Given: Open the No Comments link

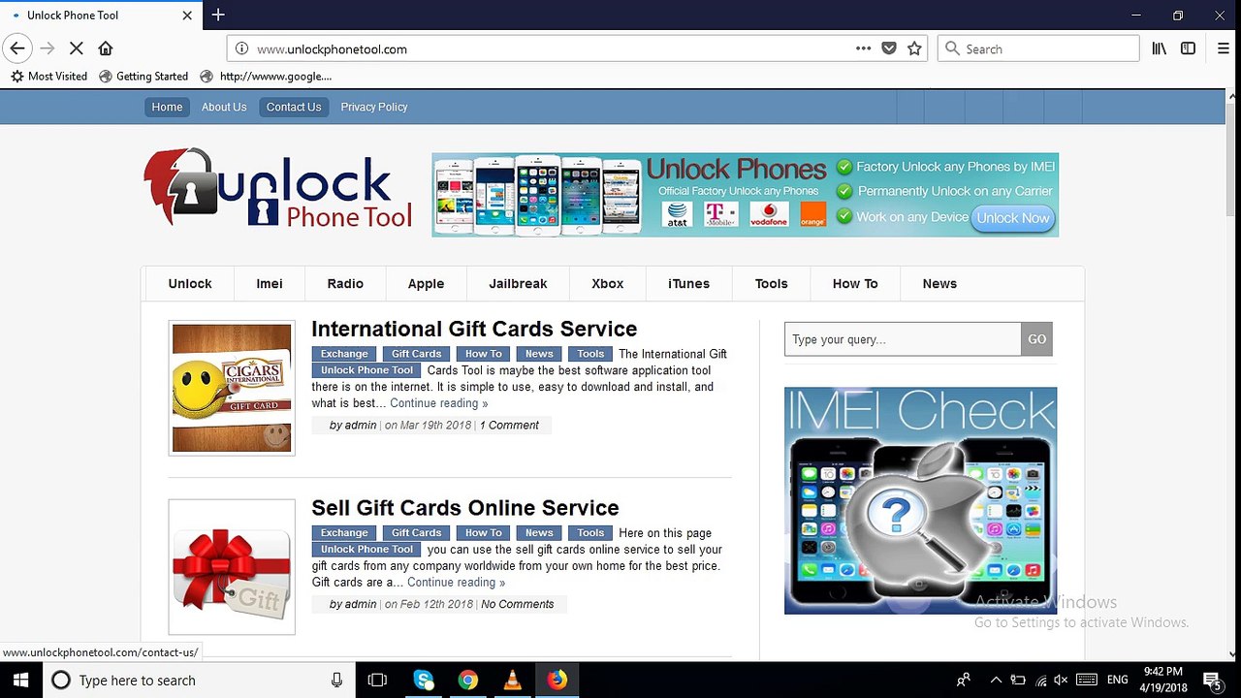Looking at the screenshot, I should tap(518, 604).
